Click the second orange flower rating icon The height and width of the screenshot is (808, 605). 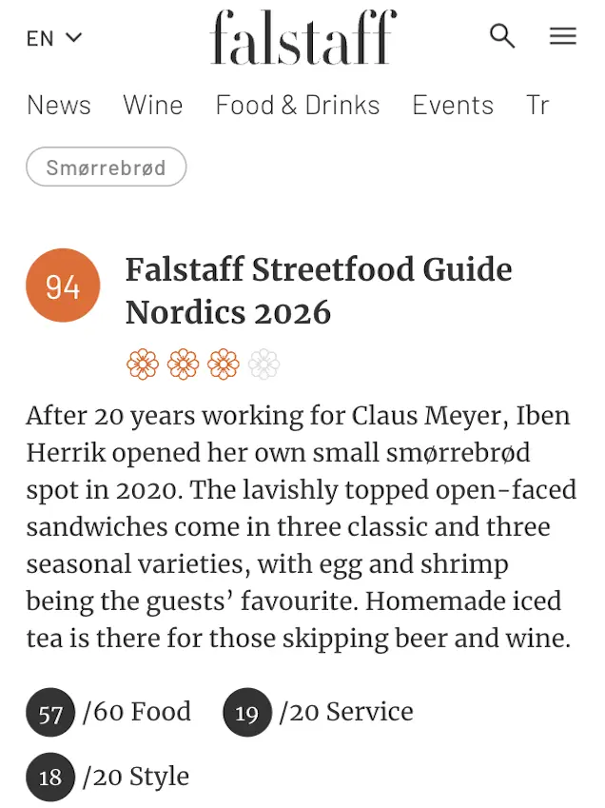(183, 365)
